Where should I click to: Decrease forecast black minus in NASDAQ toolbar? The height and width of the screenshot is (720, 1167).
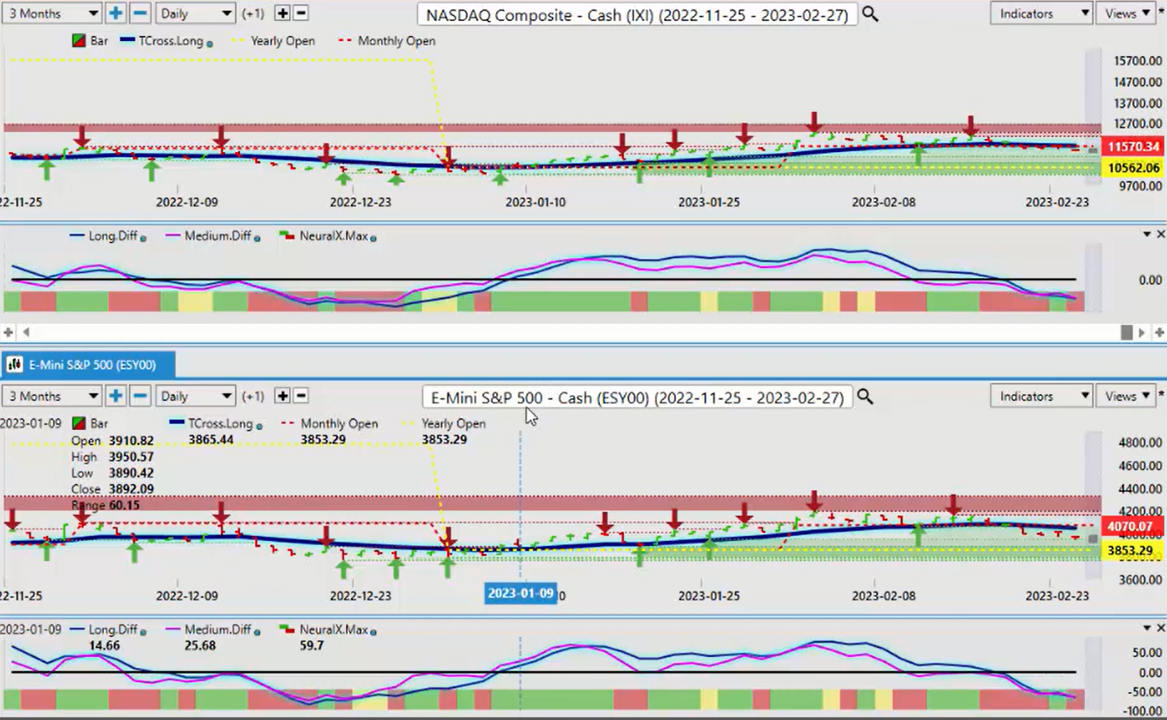click(300, 13)
